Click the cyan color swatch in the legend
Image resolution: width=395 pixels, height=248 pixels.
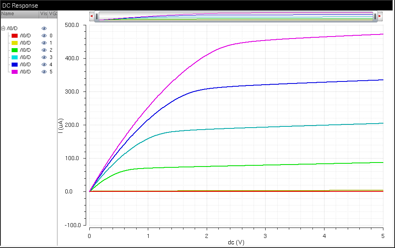pos(14,57)
